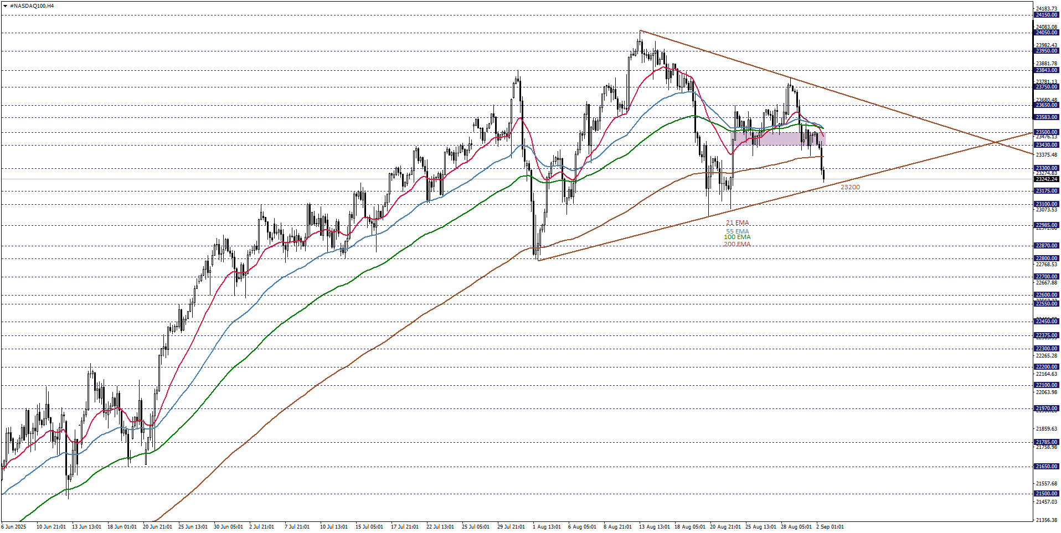
Task: Click the 10 Jun 21:01 time label
Action: click(x=51, y=527)
